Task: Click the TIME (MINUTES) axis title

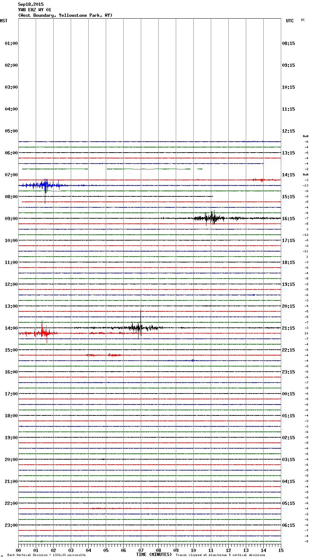Action: tap(154, 555)
